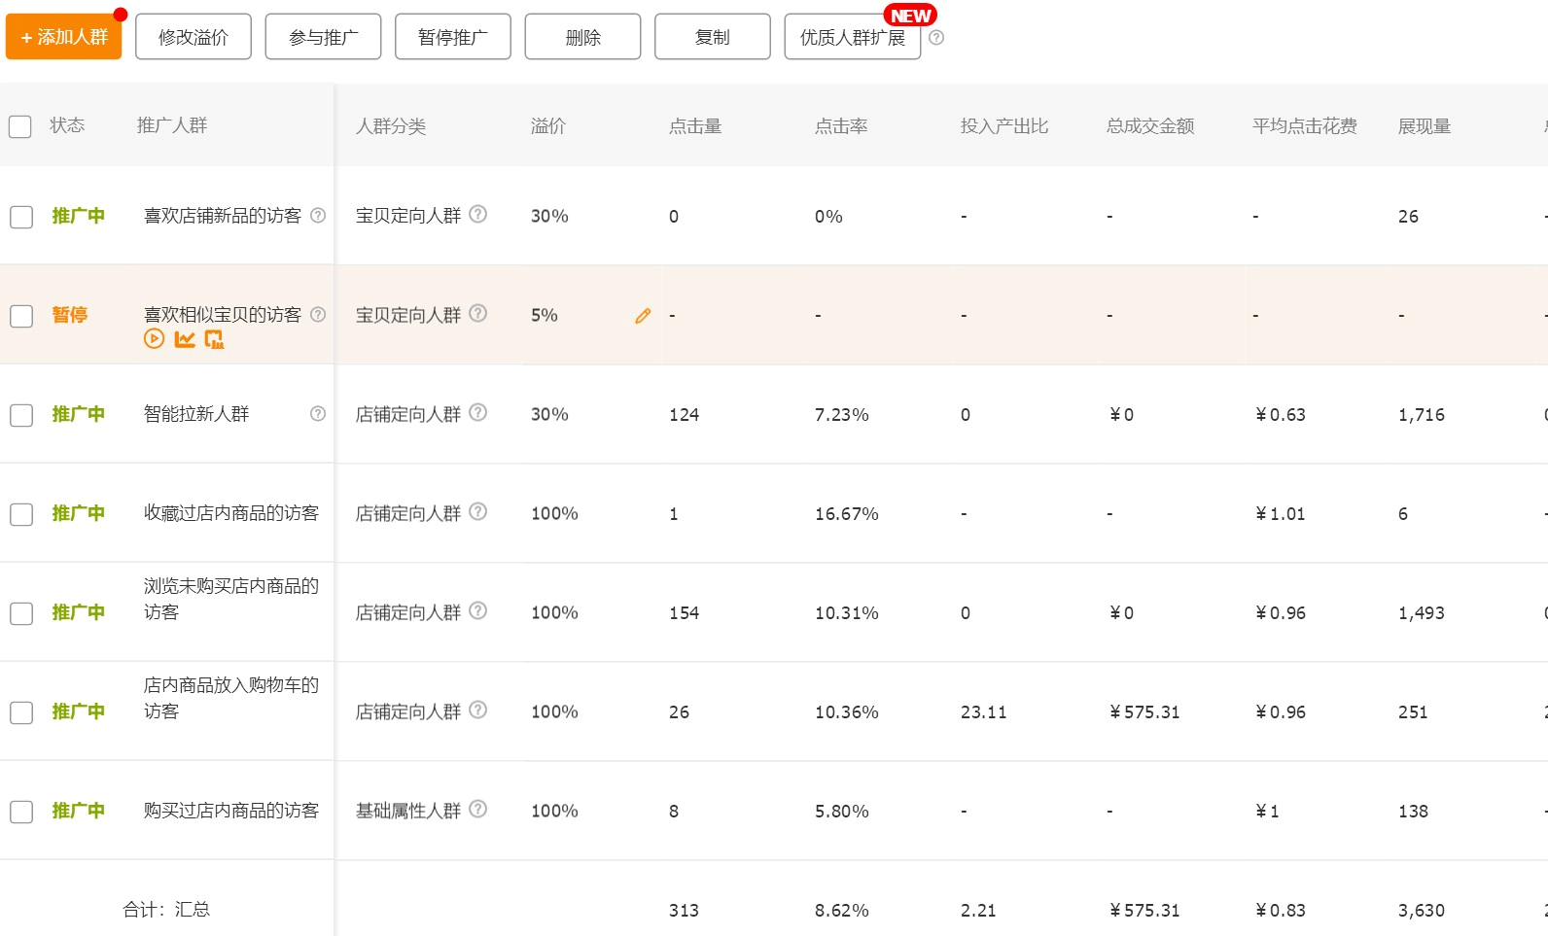Click help icon next to 店铺定向人群 in 收藏过店内商品 row
Viewport: 1548px width, 936px height.
pos(478,511)
